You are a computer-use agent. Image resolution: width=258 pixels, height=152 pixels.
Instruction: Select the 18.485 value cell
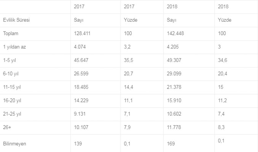tap(81, 87)
